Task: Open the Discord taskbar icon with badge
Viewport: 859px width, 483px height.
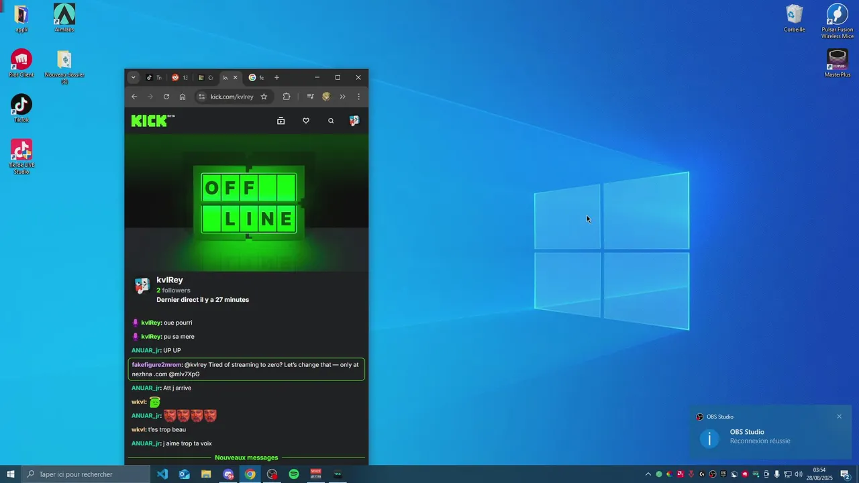Action: pos(228,474)
